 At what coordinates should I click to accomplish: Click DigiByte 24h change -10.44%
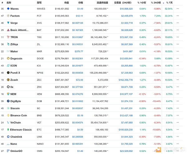pos(156,101)
